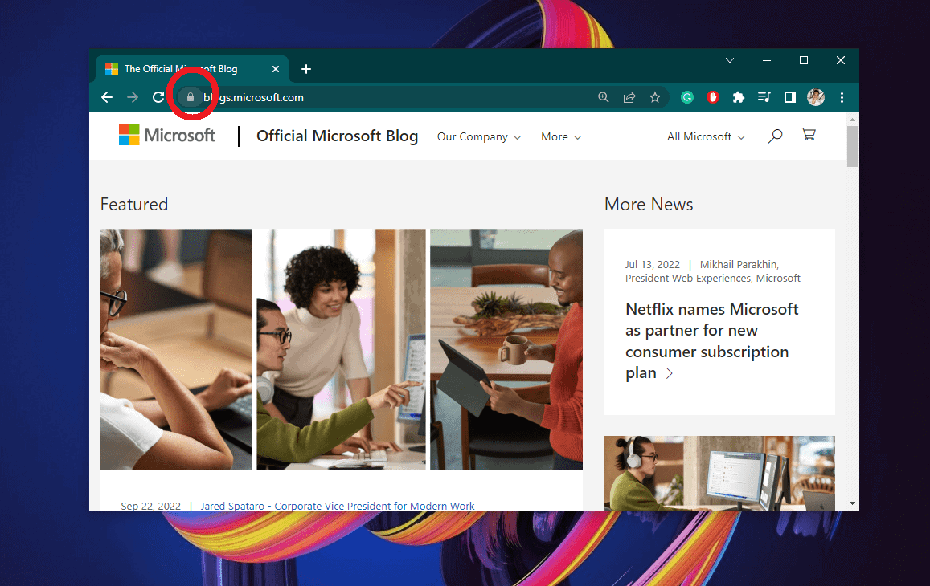Screen dimensions: 930x586
Task: Open Netflix names Microsoft as partner article
Action: coord(711,340)
